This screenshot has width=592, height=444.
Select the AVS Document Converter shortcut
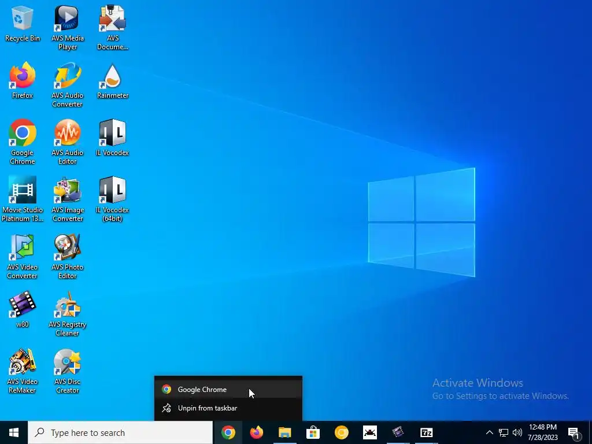(x=113, y=28)
